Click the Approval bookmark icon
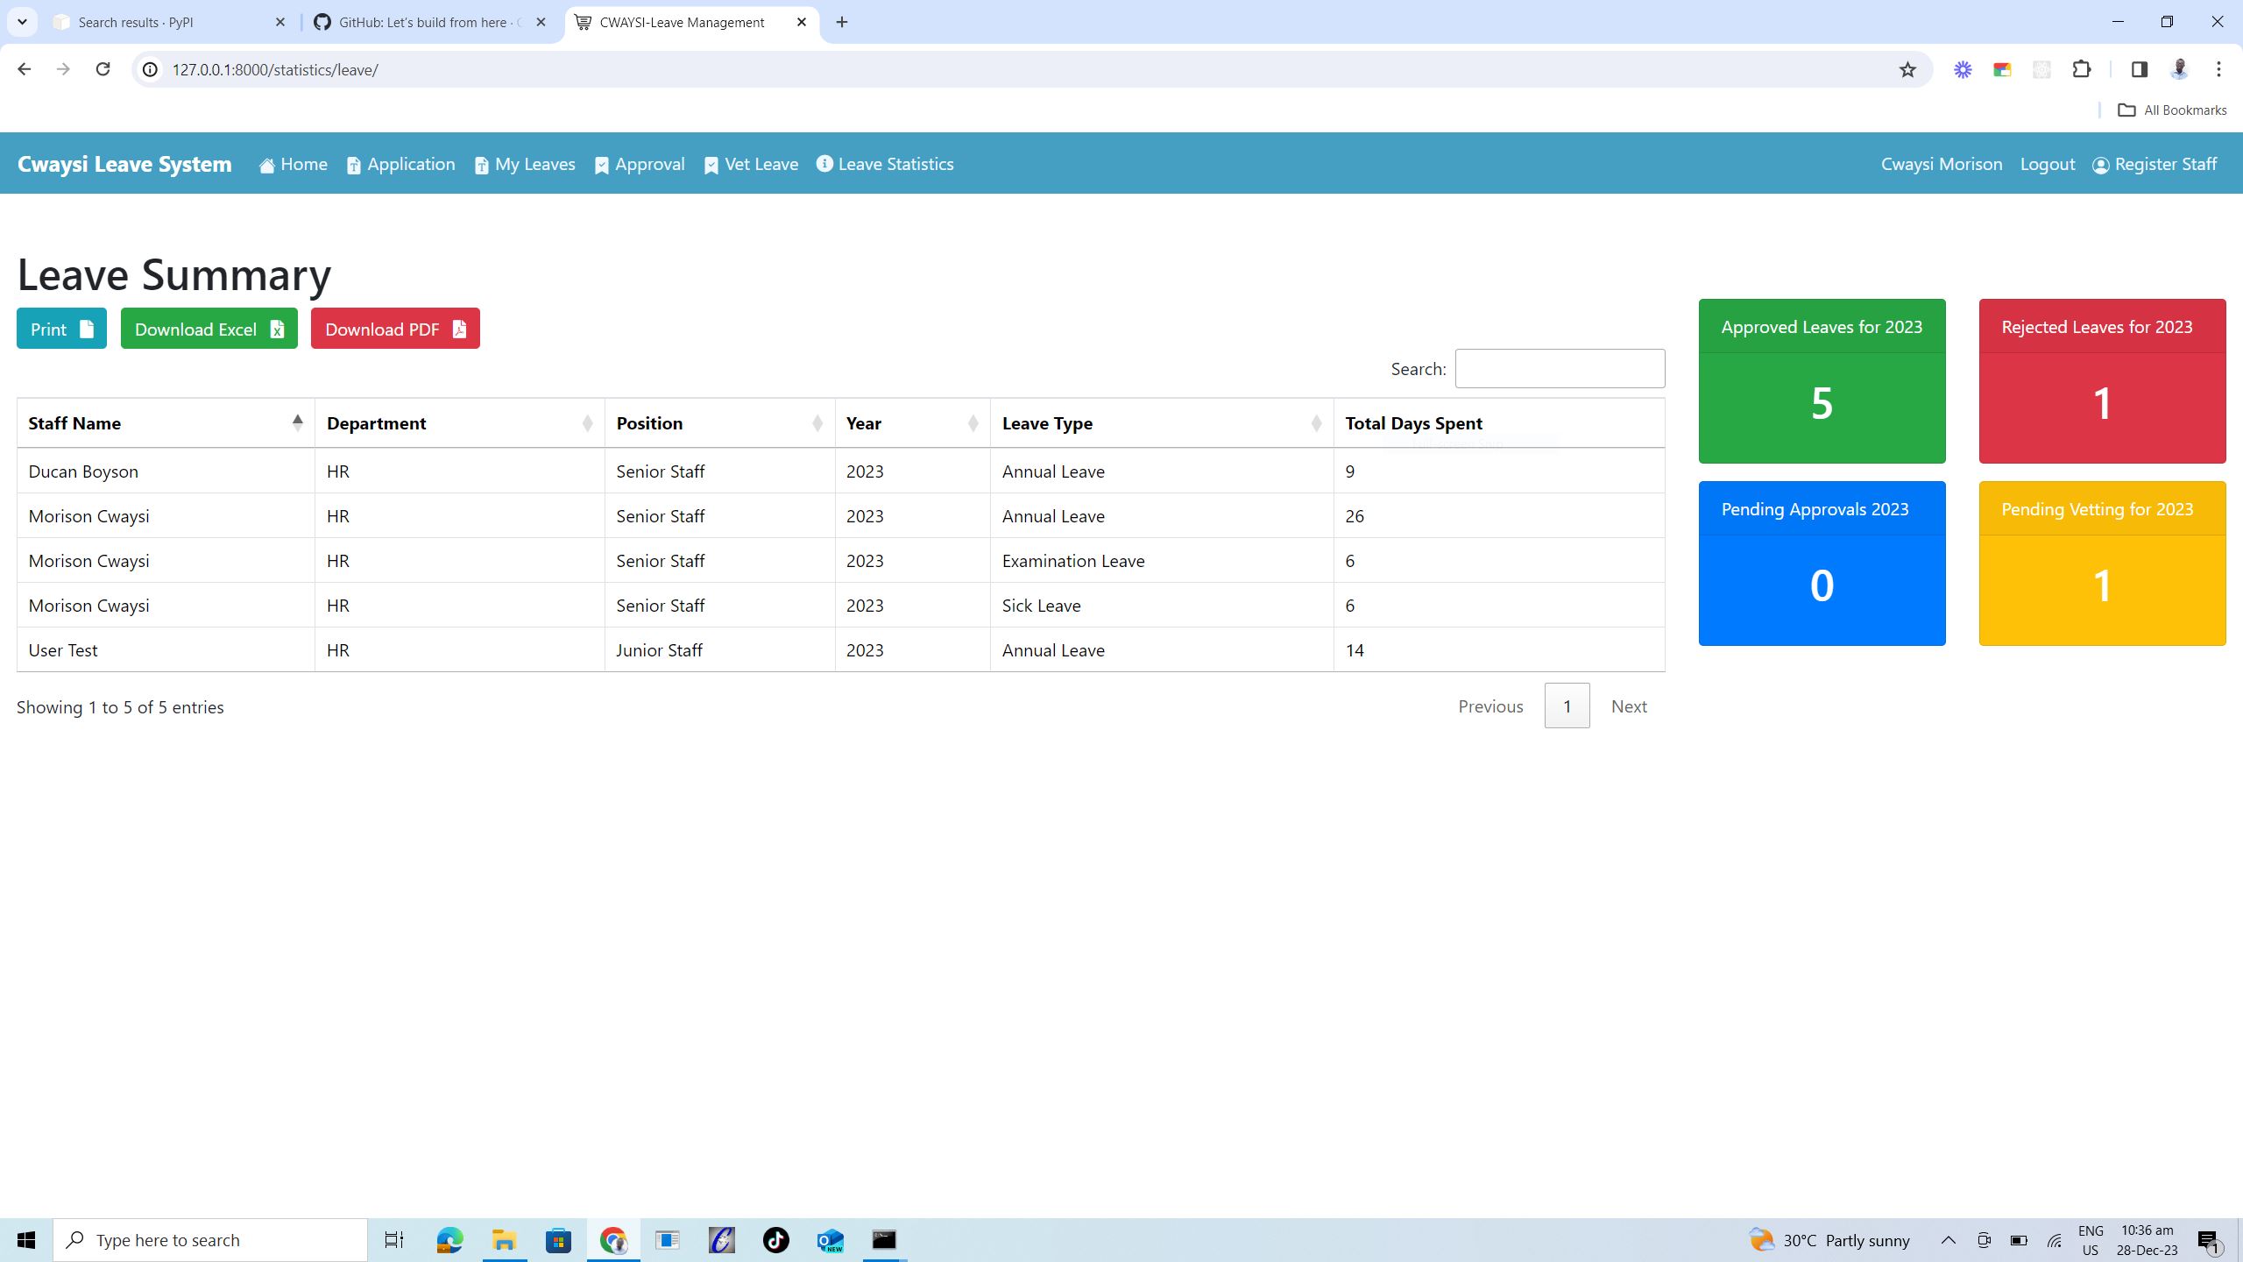The height and width of the screenshot is (1262, 2243). click(x=601, y=164)
